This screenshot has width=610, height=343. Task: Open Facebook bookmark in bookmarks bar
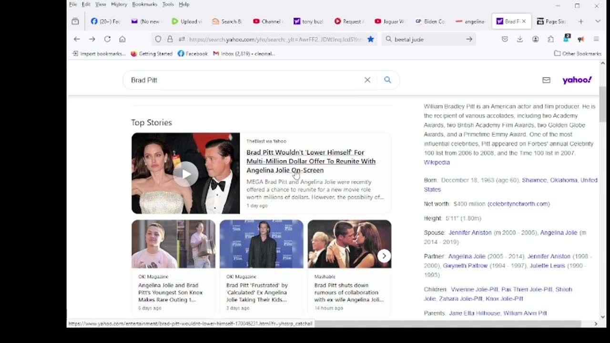coord(193,54)
